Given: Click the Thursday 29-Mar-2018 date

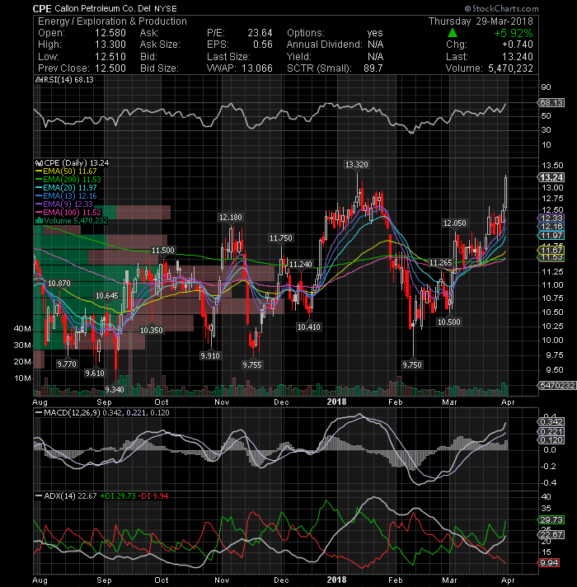Looking at the screenshot, I should (481, 21).
